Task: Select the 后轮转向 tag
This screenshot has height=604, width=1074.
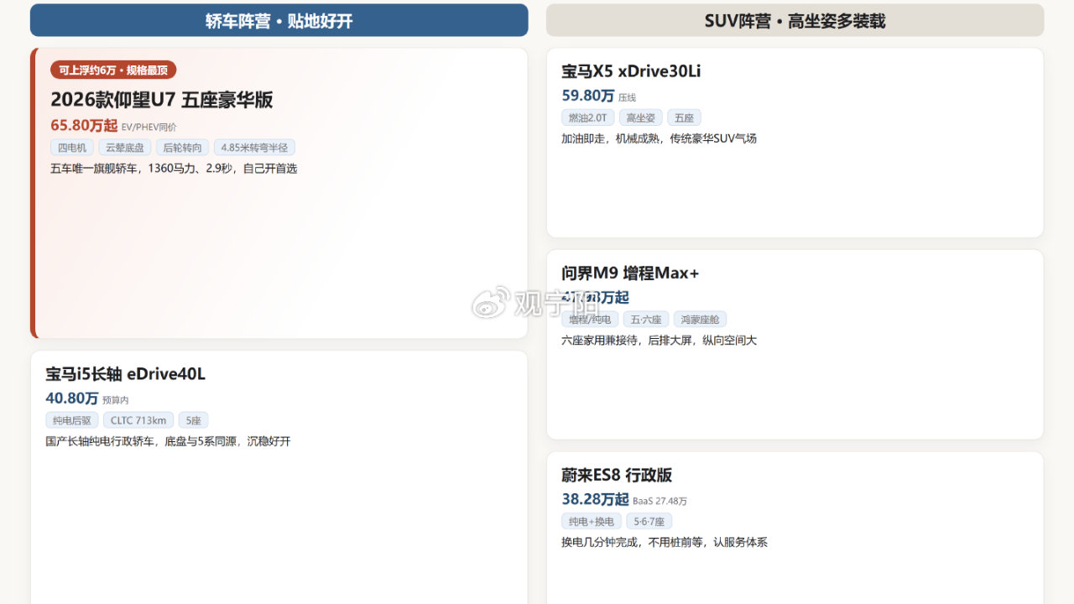Action: point(182,148)
